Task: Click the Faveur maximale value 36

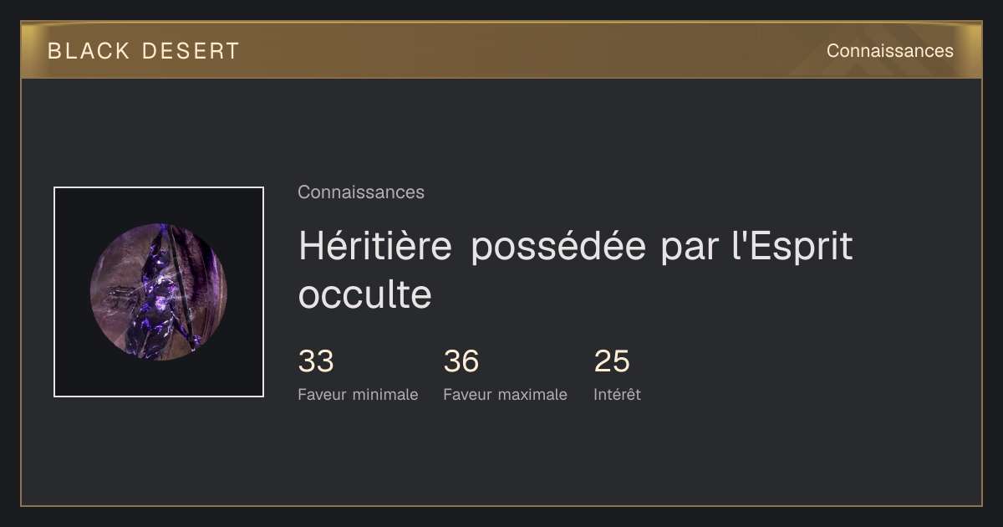Action: click(x=461, y=361)
